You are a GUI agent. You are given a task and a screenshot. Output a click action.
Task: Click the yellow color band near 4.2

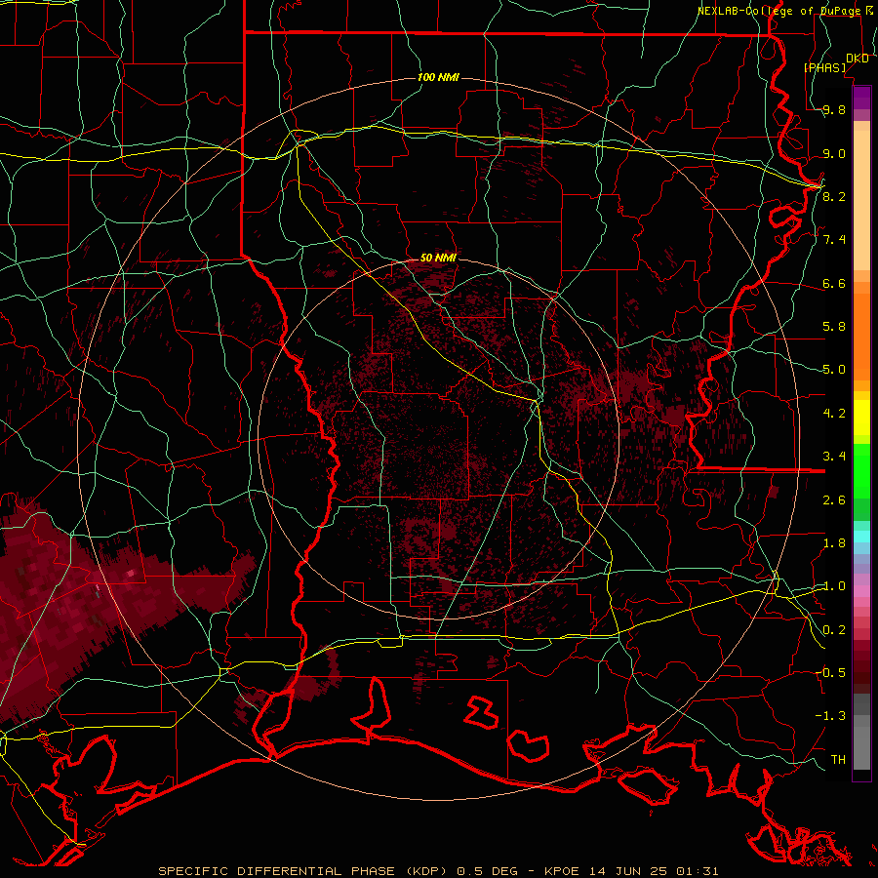861,418
